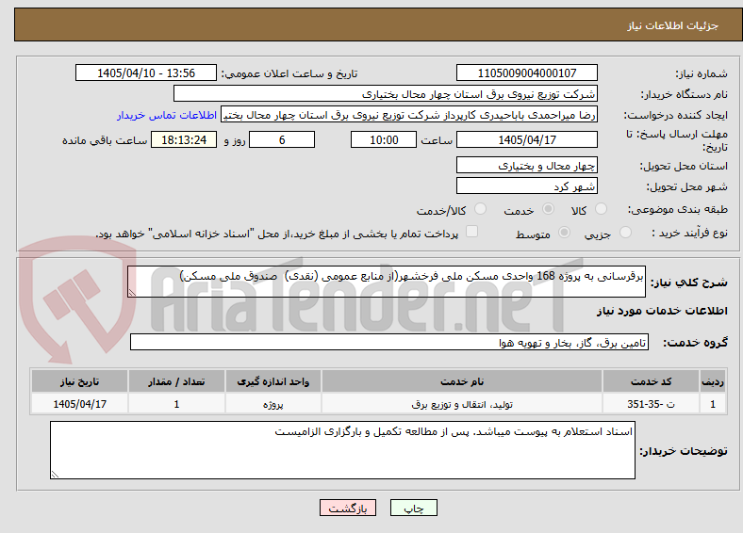Toggle the اسناد خزانه اسلامی payment checkbox

472,232
